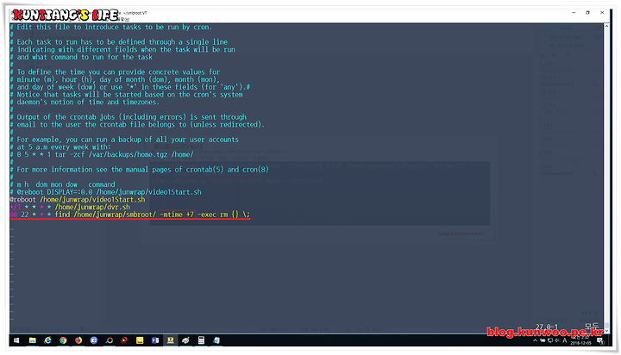621x355 pixels.
Task: Launch Internet Explorer from the taskbar
Action: point(48,340)
